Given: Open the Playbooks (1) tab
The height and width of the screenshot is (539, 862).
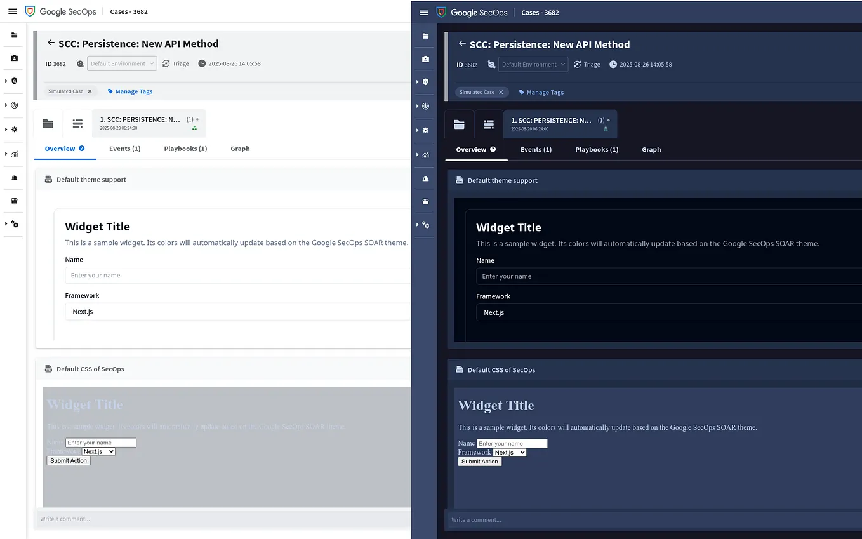Looking at the screenshot, I should [x=185, y=149].
